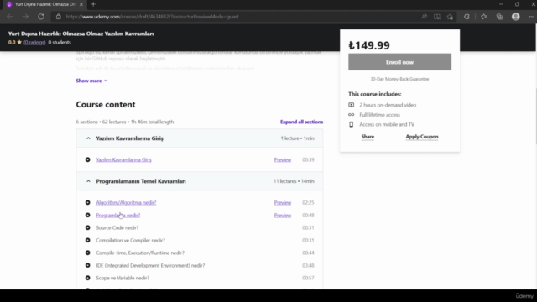Click the site lock icon in address bar
The height and width of the screenshot is (302, 537).
(x=59, y=17)
